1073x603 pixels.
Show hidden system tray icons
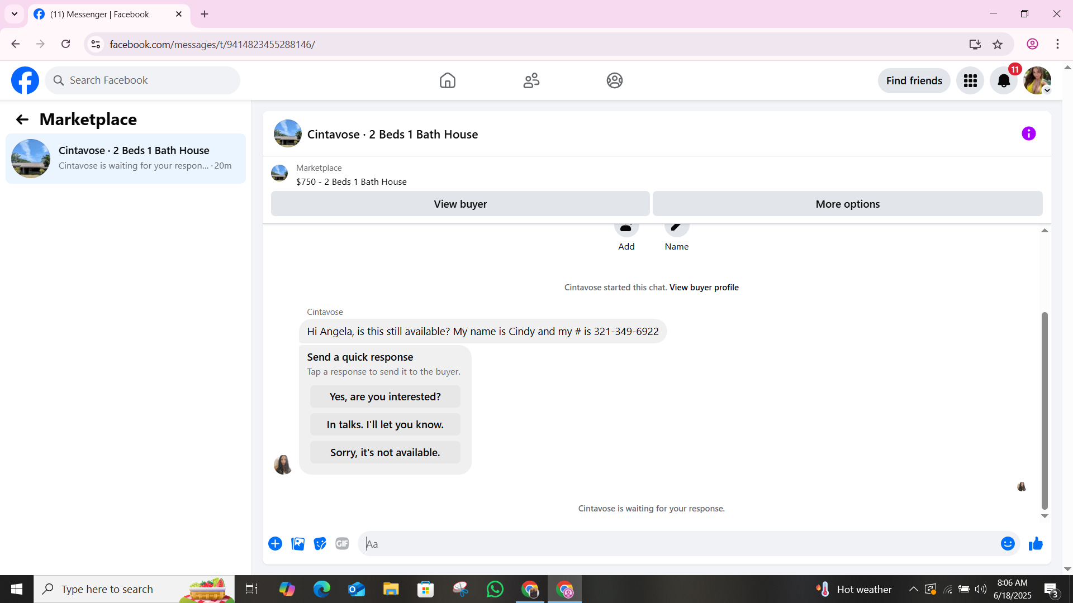[913, 589]
